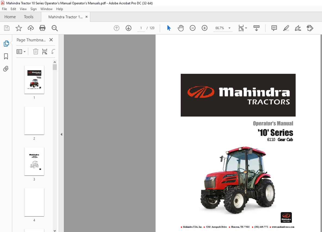Close the Page Thumbnails panel
This screenshot has width=322, height=232.
pyautogui.click(x=51, y=40)
